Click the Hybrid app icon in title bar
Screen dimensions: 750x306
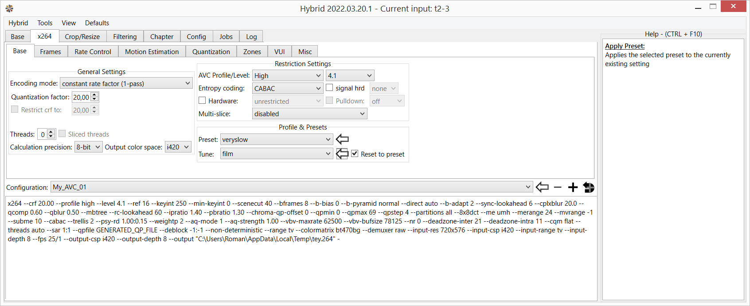9,8
